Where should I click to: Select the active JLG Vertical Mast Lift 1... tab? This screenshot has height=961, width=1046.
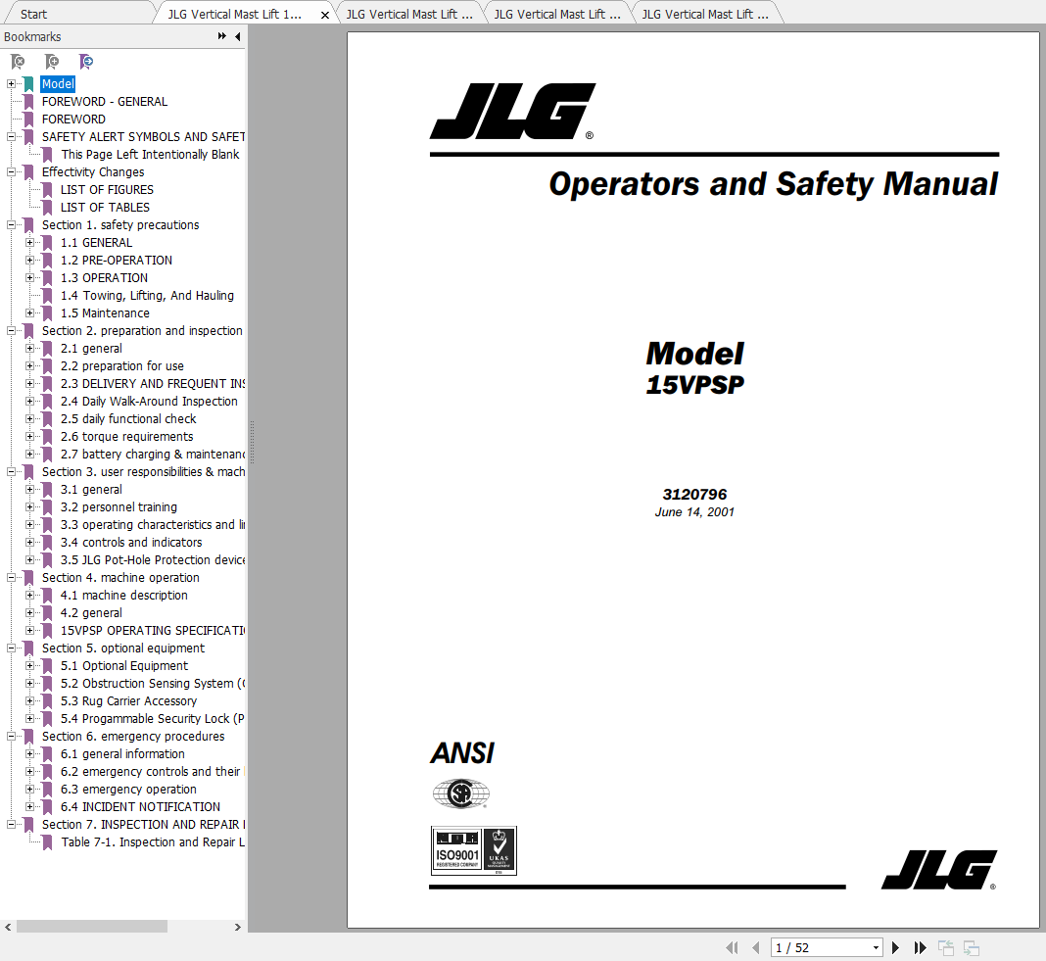coord(235,14)
